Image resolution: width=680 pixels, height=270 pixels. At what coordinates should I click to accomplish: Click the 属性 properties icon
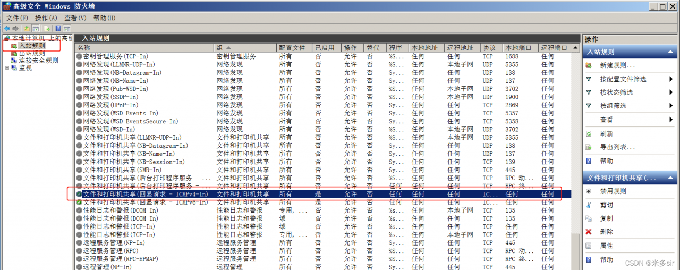[589, 246]
